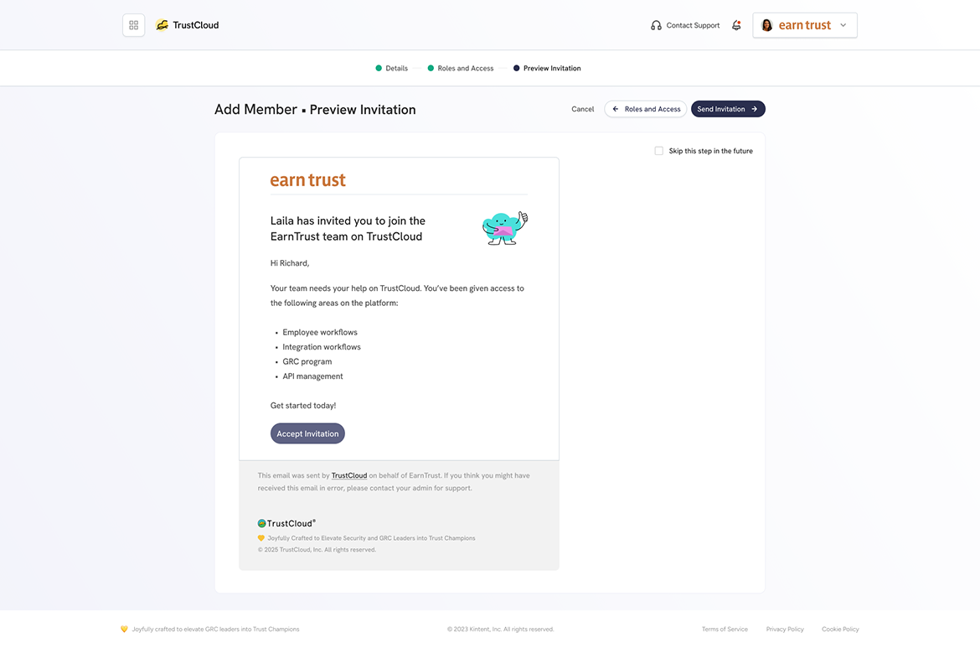Viewport: 980px width, 648px height.
Task: Go to the Details step
Action: pos(391,68)
